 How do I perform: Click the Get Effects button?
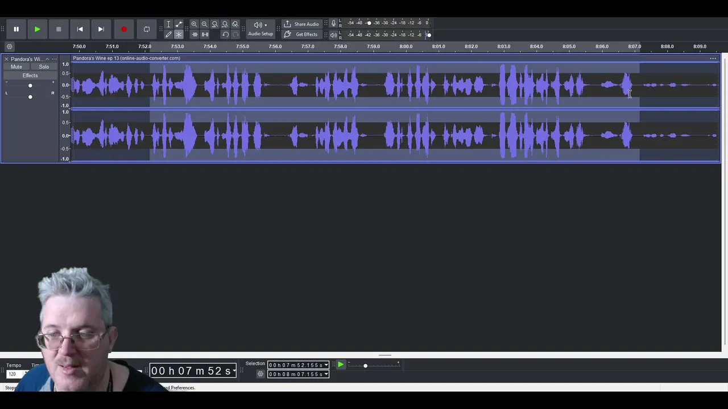[x=301, y=34]
